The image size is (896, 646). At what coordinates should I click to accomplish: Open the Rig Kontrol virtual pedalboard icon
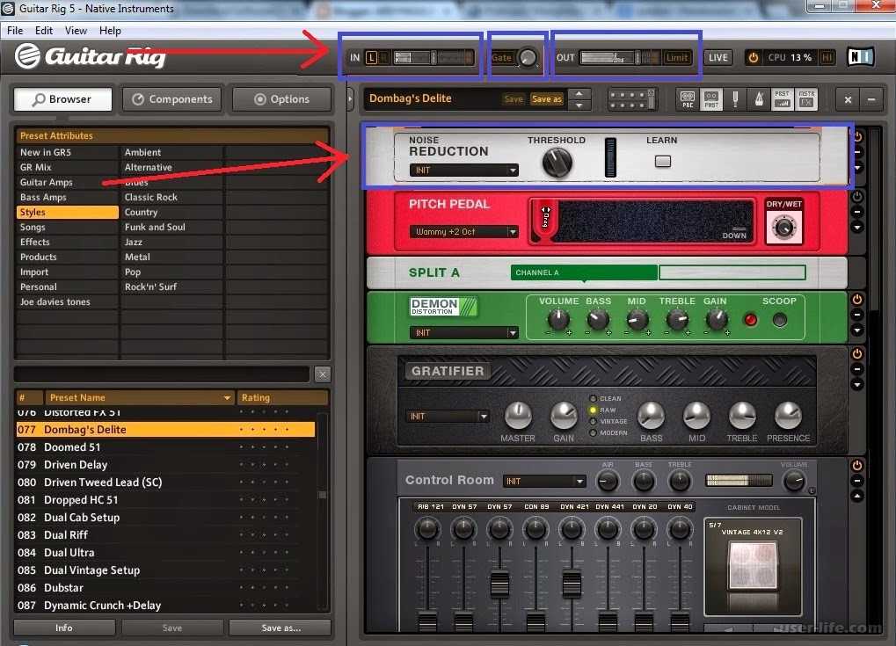631,99
